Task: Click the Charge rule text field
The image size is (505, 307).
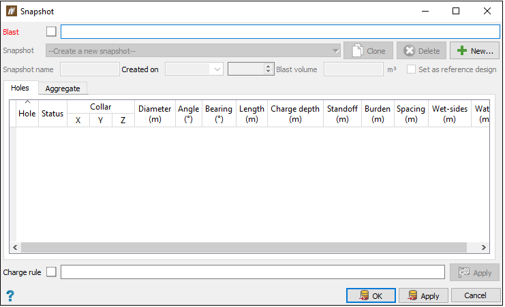Action: 253,272
